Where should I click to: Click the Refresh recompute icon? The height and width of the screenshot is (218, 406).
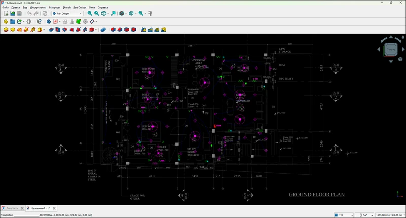(x=44, y=13)
